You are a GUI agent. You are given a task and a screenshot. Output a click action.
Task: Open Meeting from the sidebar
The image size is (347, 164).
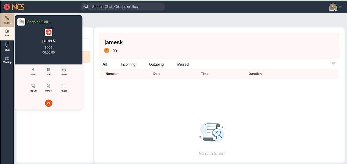click(7, 60)
